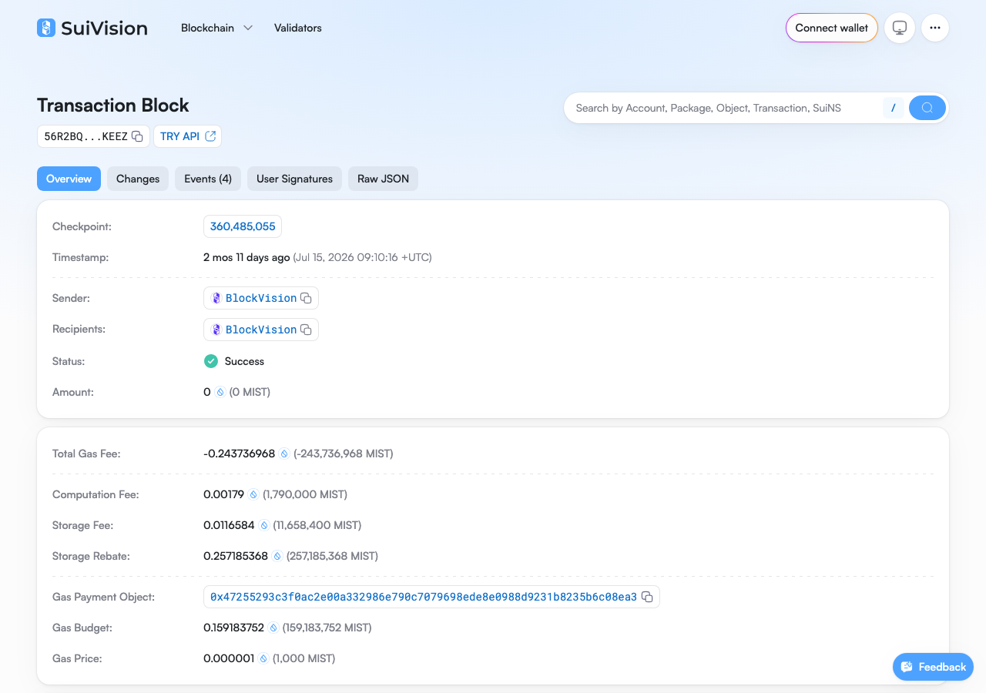Open the Feedback button
The width and height of the screenshot is (986, 693).
click(x=933, y=667)
